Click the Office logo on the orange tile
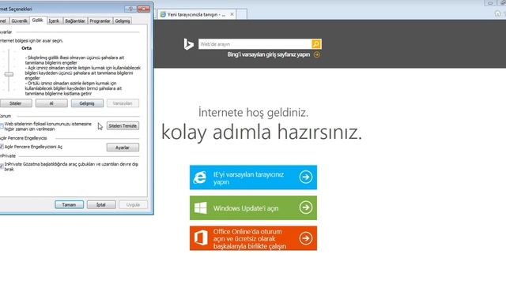The image size is (506, 284). coord(201,238)
